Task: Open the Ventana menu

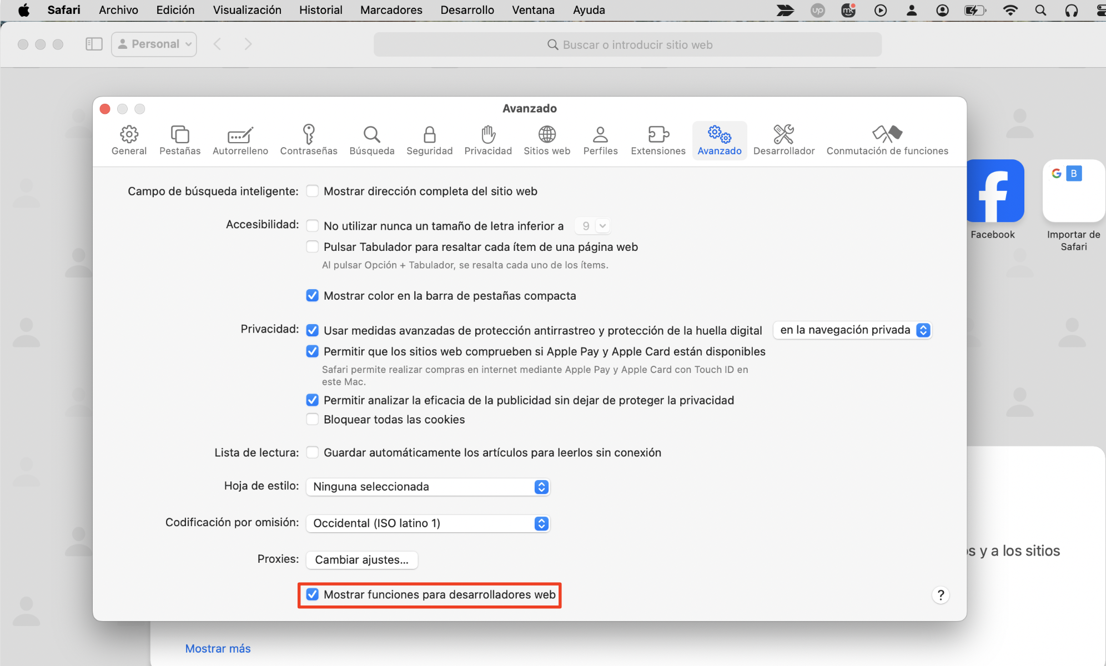Action: click(533, 10)
